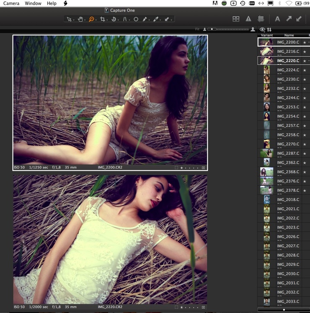The image size is (310, 313).
Task: Click adjustments icon under IMG_2220.CR2 viewer
Action: point(203,307)
